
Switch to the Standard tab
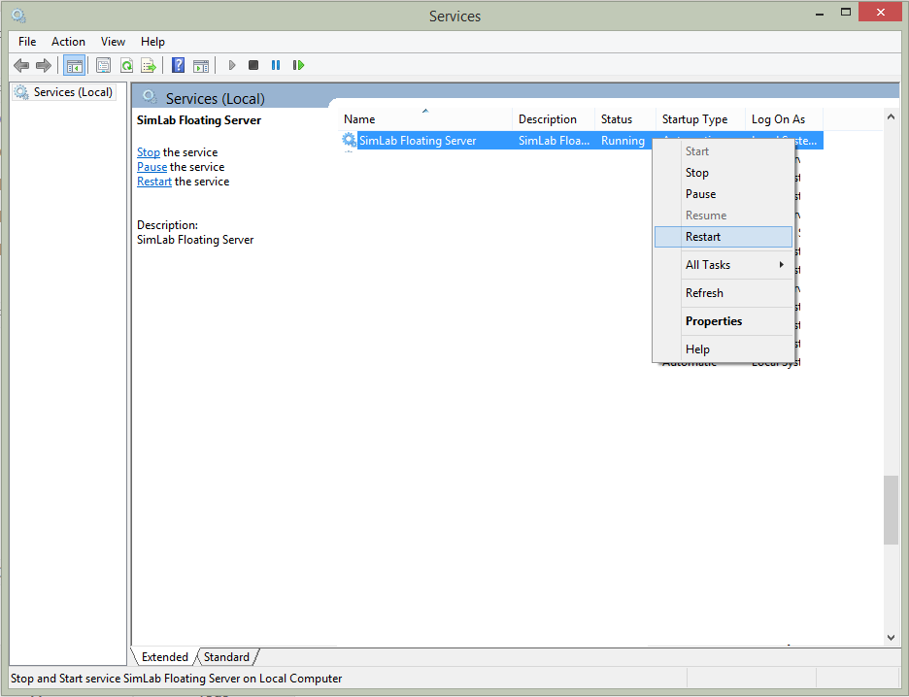226,657
